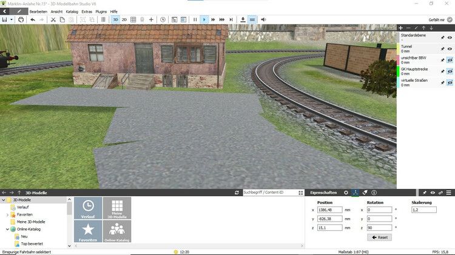Click the green GK Hauptstrecke color swatch
The image size is (455, 255).
tap(398, 71)
